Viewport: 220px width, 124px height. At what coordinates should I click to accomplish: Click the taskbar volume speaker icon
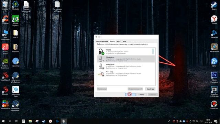[197, 121]
